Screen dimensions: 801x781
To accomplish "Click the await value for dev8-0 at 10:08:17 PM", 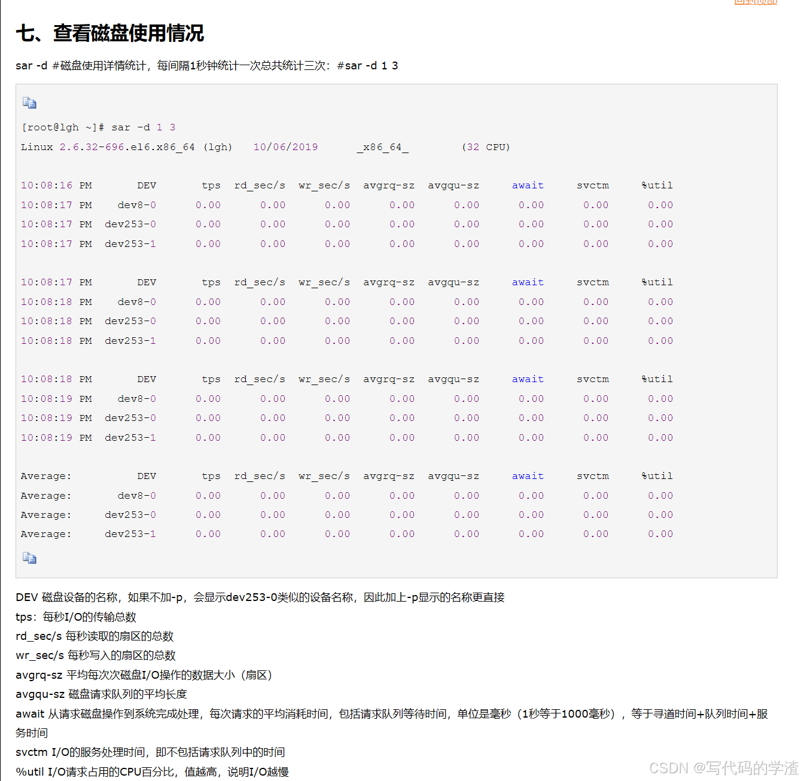I will tap(531, 205).
